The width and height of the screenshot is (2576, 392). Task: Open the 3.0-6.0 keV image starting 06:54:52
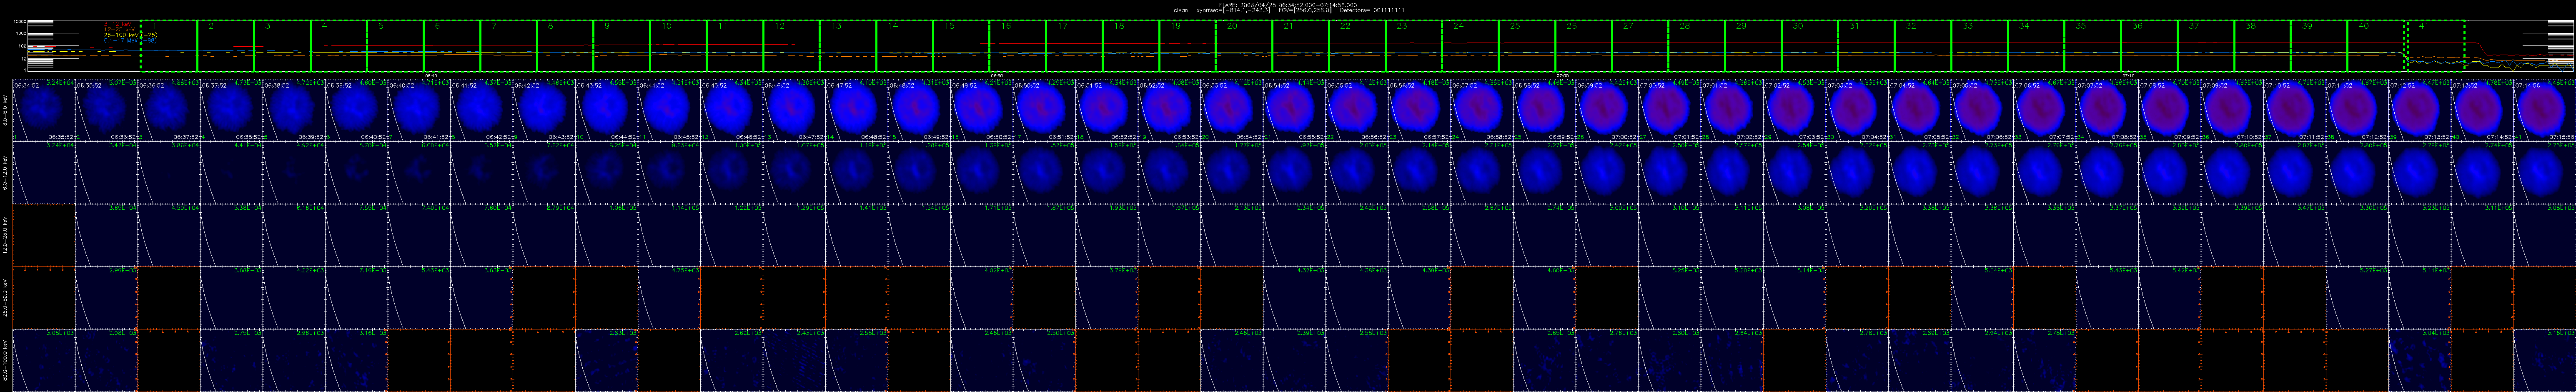coord(1295,110)
